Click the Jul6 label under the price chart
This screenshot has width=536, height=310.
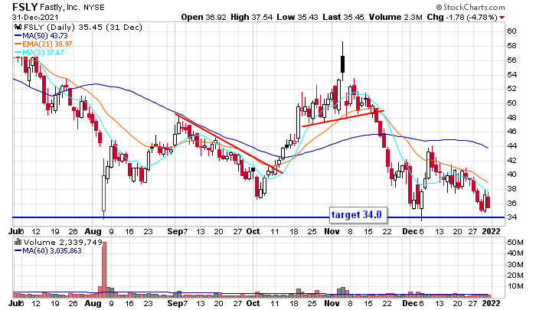pyautogui.click(x=16, y=232)
